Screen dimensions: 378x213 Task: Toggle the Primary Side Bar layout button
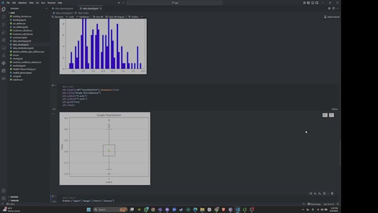[x=309, y=3]
